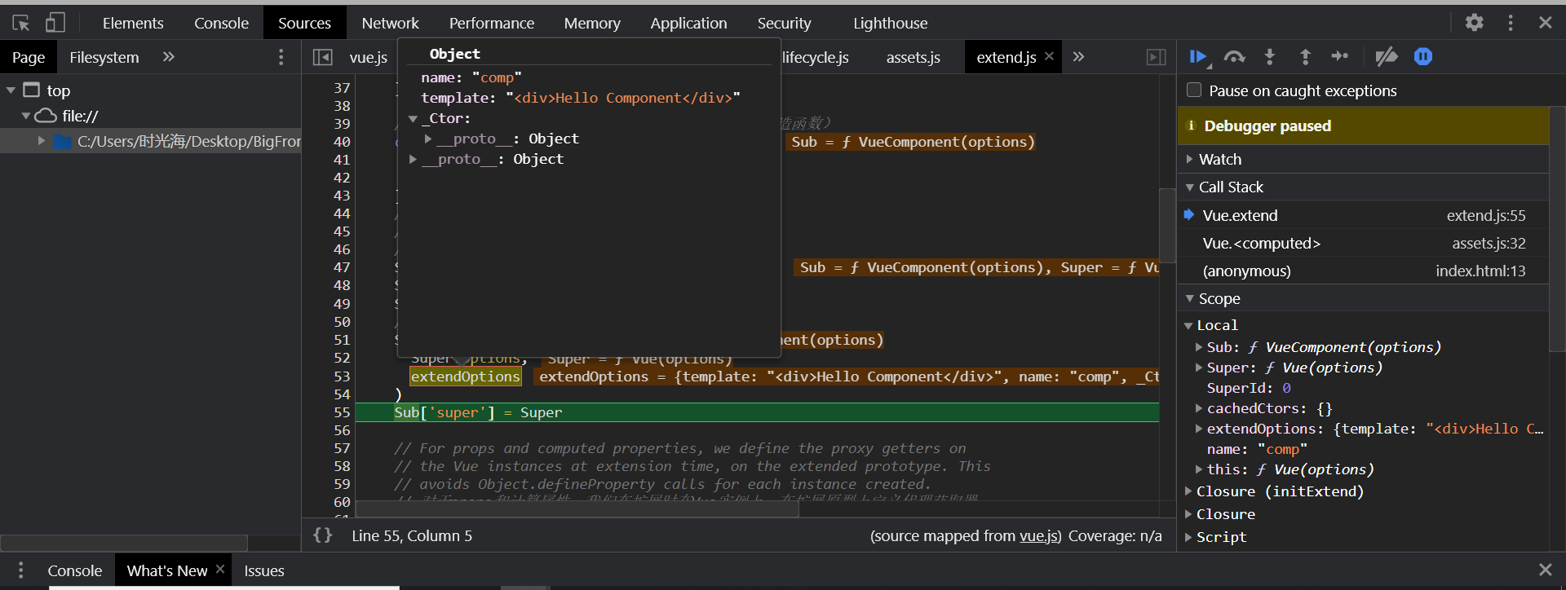Collapse the _Ctor property in Object popup
The image size is (1566, 590).
[x=413, y=119]
